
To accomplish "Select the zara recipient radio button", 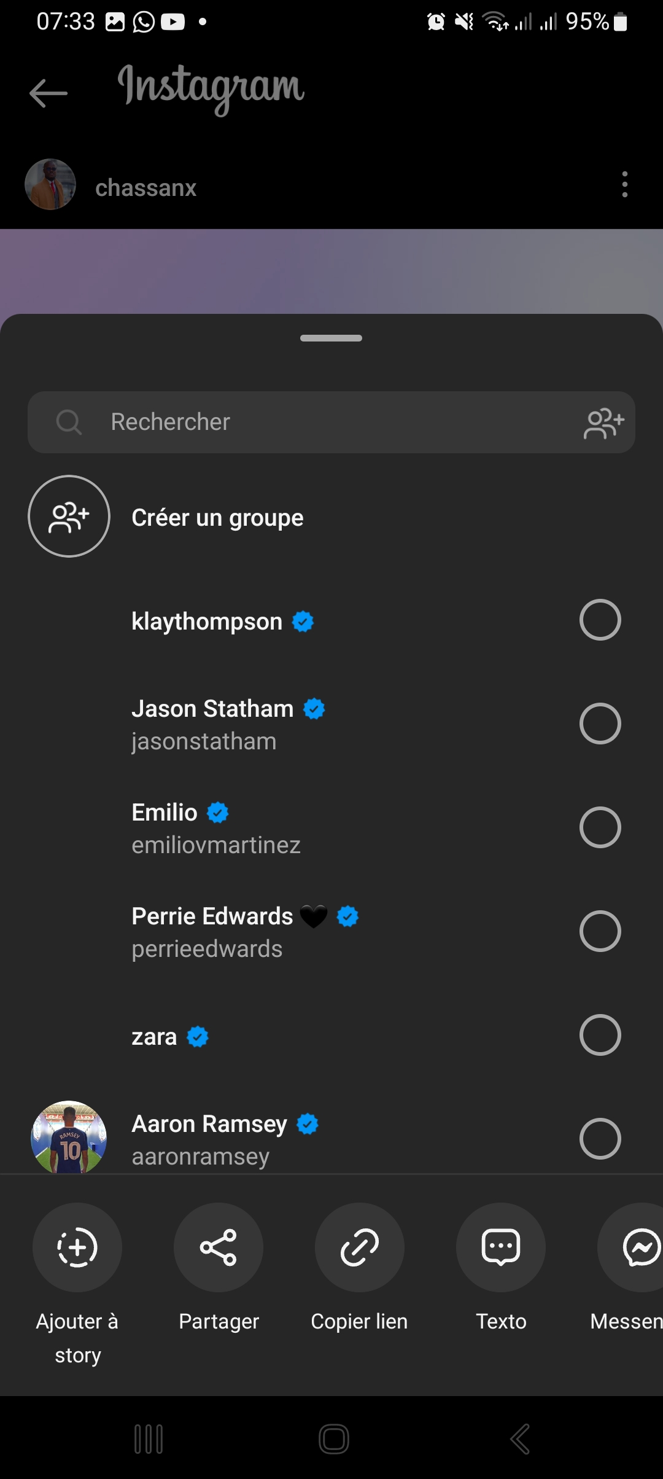I will 600,1035.
